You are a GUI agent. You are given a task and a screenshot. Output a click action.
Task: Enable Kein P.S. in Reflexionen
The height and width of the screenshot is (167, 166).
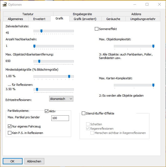10,133
